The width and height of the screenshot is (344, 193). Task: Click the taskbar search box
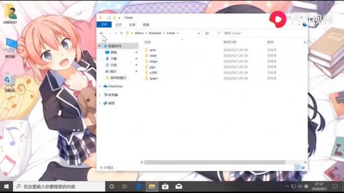click(x=59, y=187)
